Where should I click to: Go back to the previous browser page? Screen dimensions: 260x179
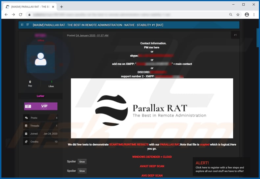click(x=6, y=14)
